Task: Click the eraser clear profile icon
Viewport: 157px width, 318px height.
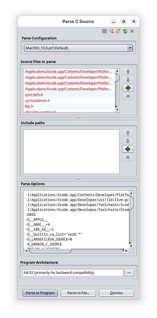Action: [x=118, y=31]
